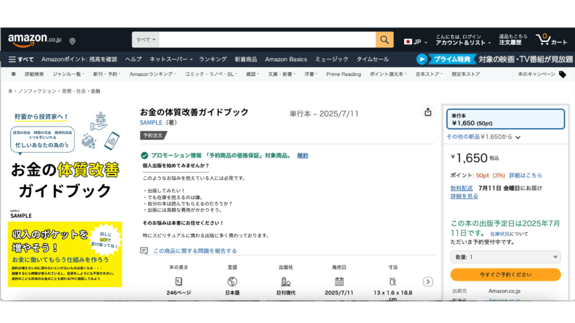Click the プライム特典 banner

452,59
